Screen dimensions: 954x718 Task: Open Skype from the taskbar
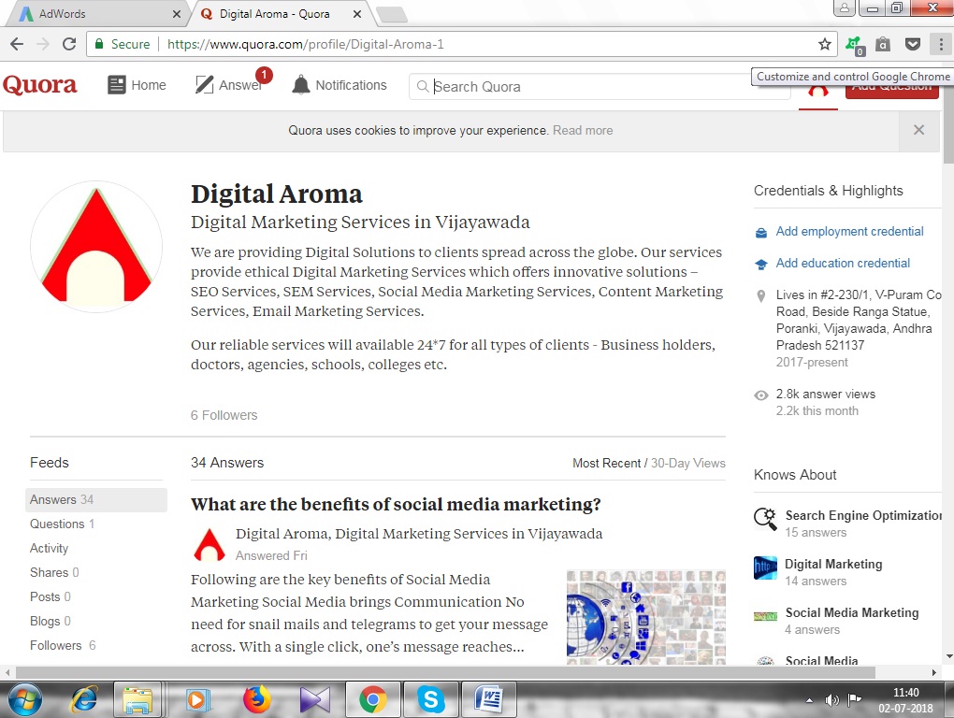431,700
